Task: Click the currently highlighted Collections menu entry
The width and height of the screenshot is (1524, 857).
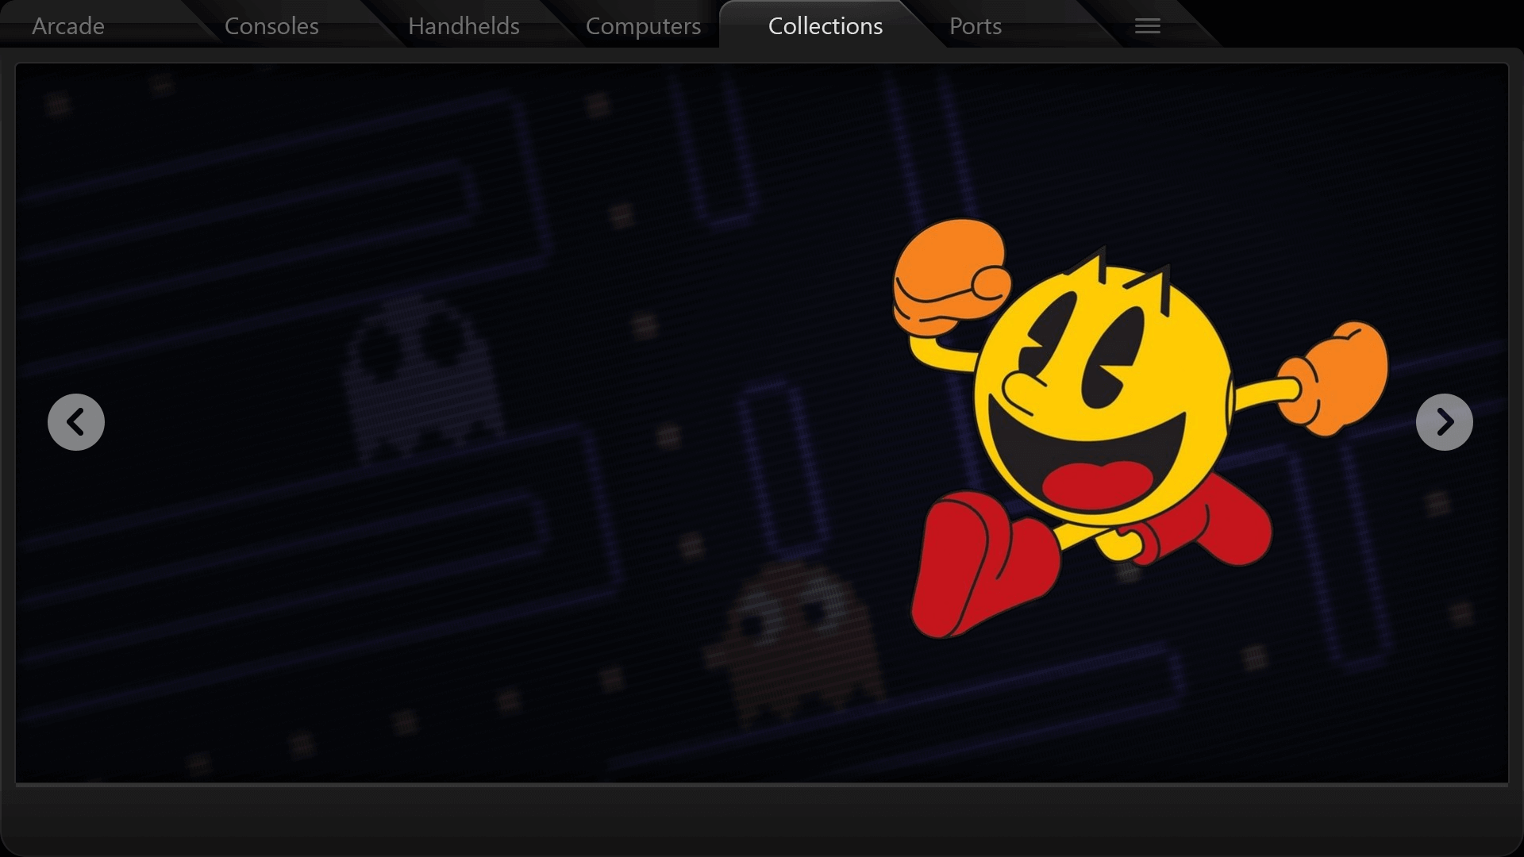Action: click(825, 25)
